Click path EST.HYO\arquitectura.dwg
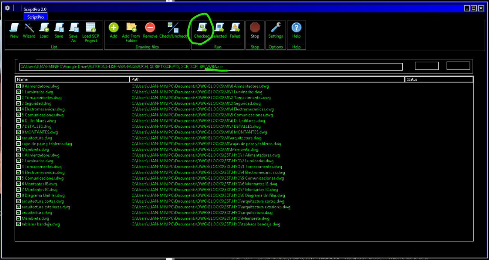This screenshot has height=260, width=489. [x=202, y=213]
